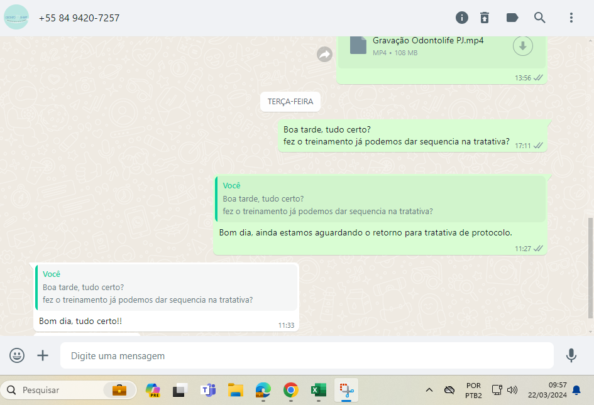Forward the MP4 file with arrow icon
Screen dimensions: 594x405
click(x=324, y=55)
